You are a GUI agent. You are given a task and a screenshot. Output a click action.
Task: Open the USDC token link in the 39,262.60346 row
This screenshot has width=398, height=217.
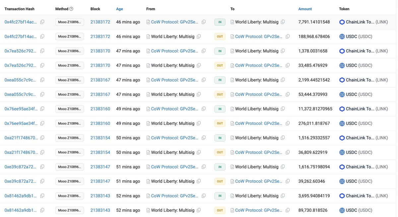(359, 181)
